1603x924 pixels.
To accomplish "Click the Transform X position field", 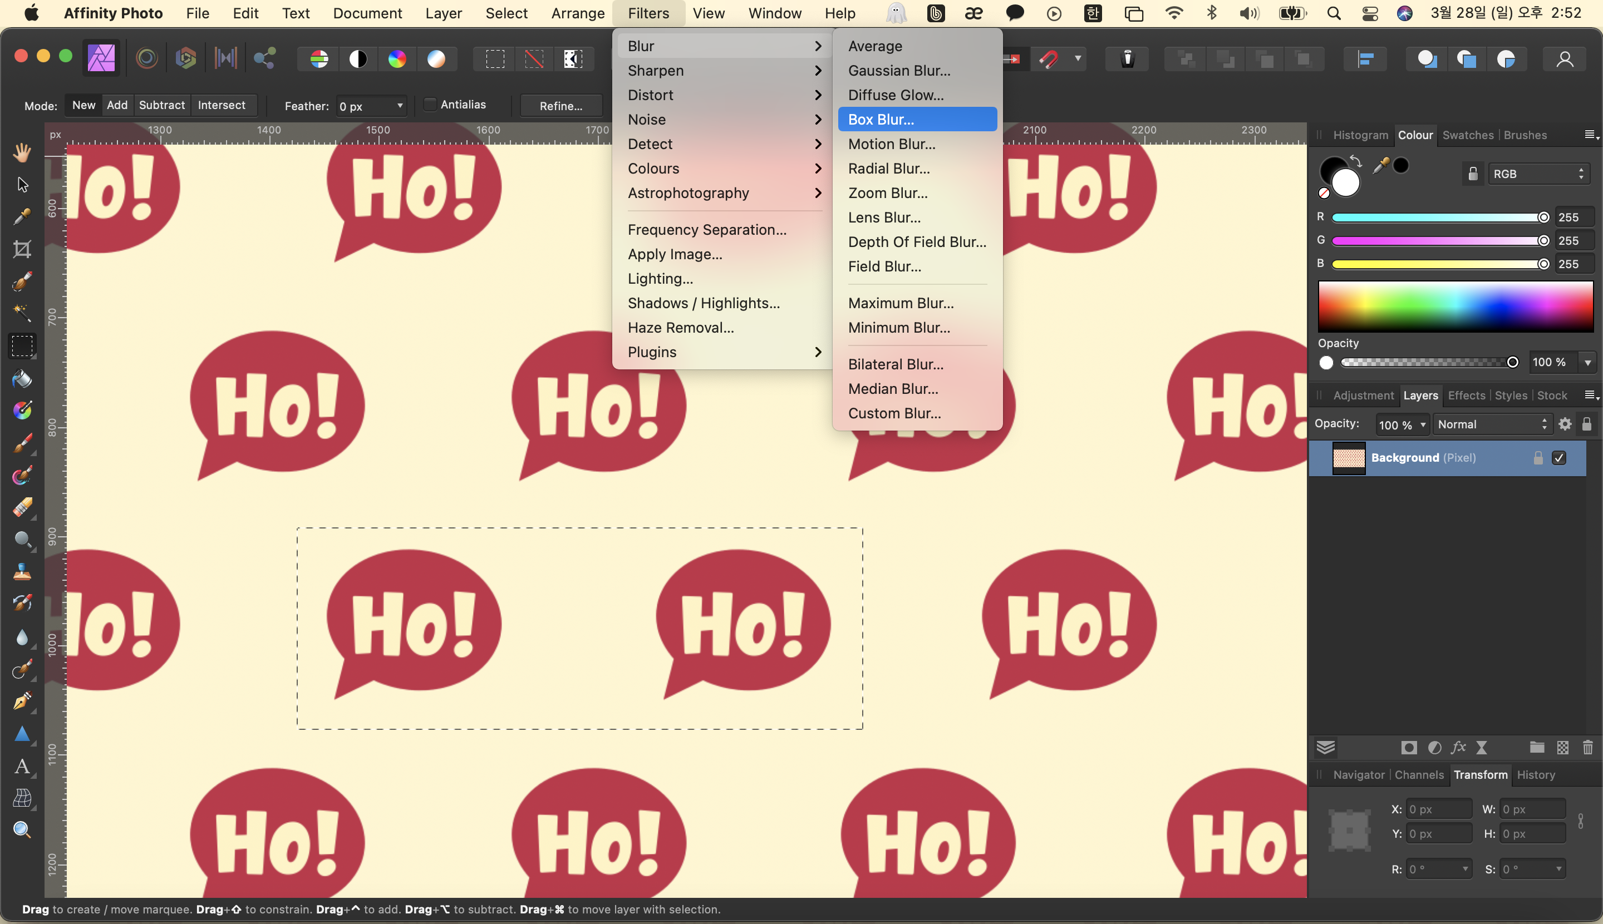I will [1438, 809].
